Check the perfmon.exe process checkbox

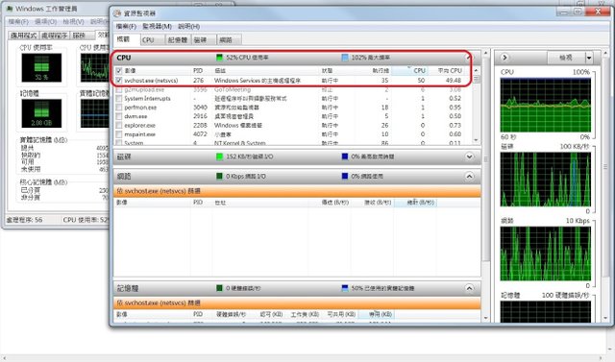click(119, 108)
